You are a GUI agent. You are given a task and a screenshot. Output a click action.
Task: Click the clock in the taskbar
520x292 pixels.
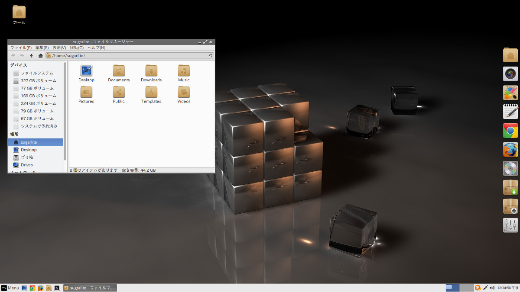[507, 288]
